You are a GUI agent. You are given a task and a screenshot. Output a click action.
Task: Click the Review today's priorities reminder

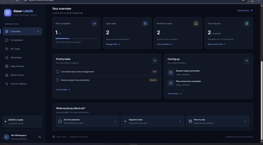pyautogui.click(x=208, y=73)
